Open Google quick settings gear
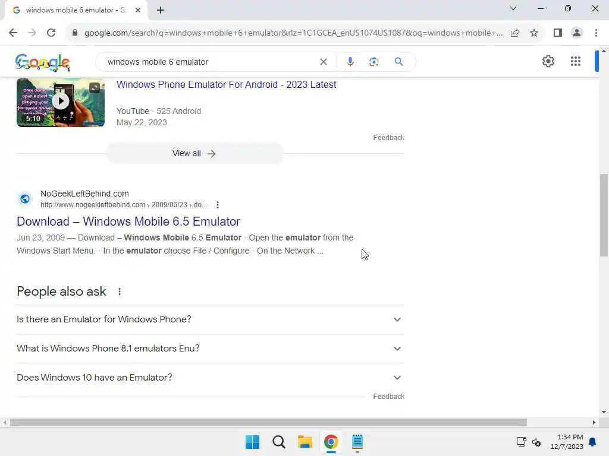Viewport: 609px width, 456px height. click(548, 61)
